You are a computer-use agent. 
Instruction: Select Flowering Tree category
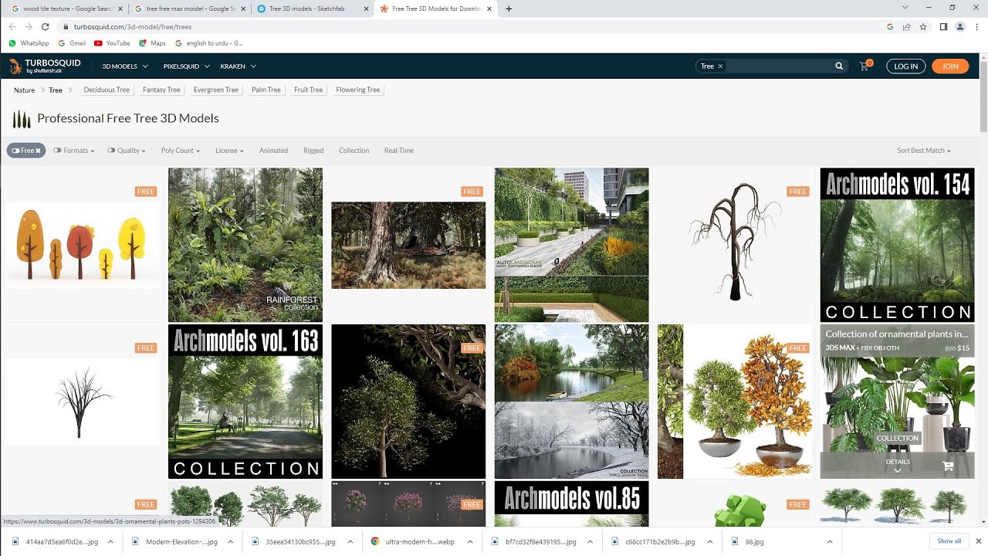click(x=358, y=90)
